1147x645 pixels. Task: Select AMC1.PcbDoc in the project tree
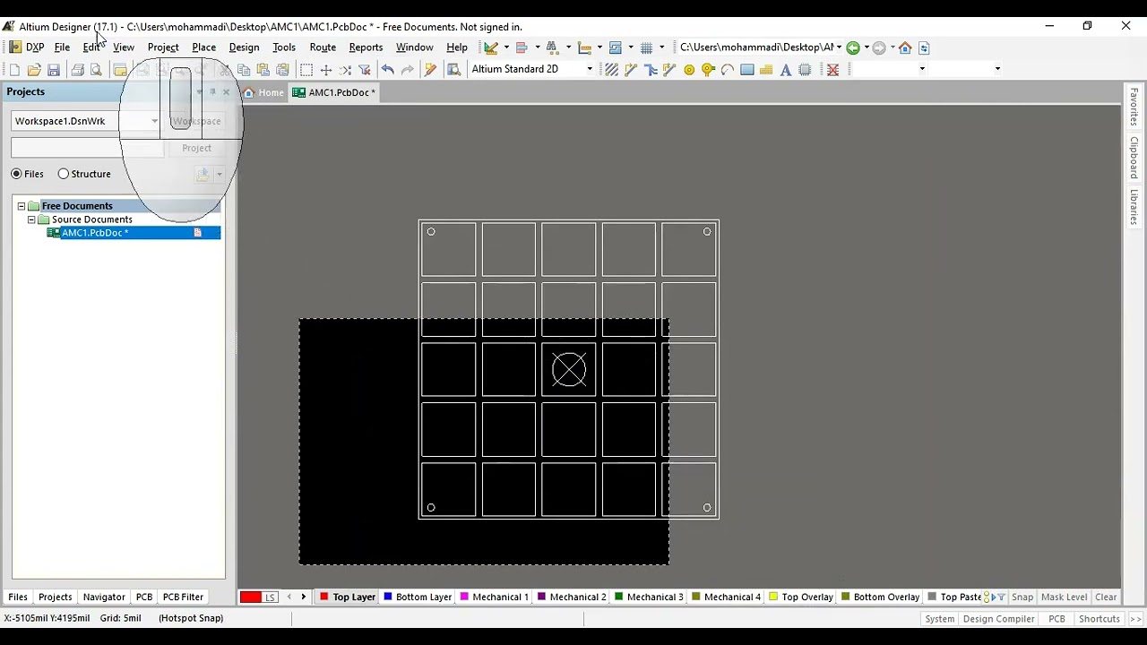(x=95, y=233)
